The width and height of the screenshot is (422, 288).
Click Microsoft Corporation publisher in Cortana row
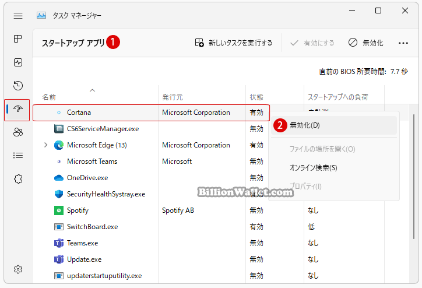pos(196,113)
